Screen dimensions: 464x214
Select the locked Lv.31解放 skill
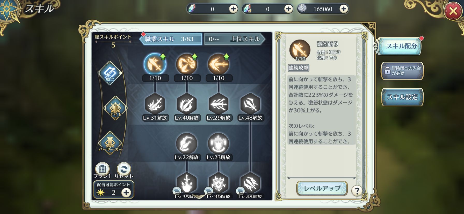point(155,104)
